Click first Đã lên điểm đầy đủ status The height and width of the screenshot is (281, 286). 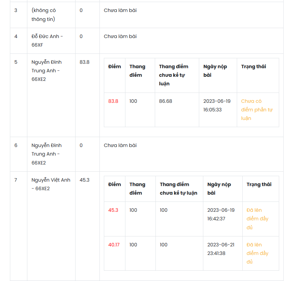coord(257,219)
